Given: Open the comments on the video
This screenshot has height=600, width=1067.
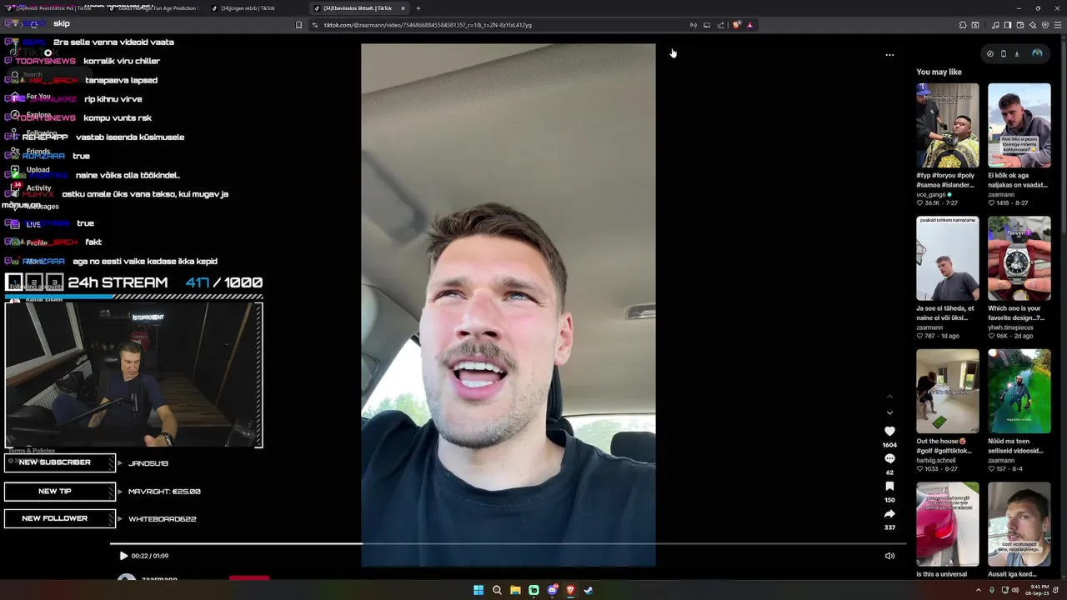Looking at the screenshot, I should tap(889, 459).
